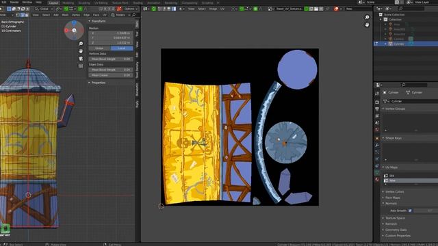Open the Physics properties tab icon
This screenshot has width=438, height=246.
pyautogui.click(x=377, y=159)
